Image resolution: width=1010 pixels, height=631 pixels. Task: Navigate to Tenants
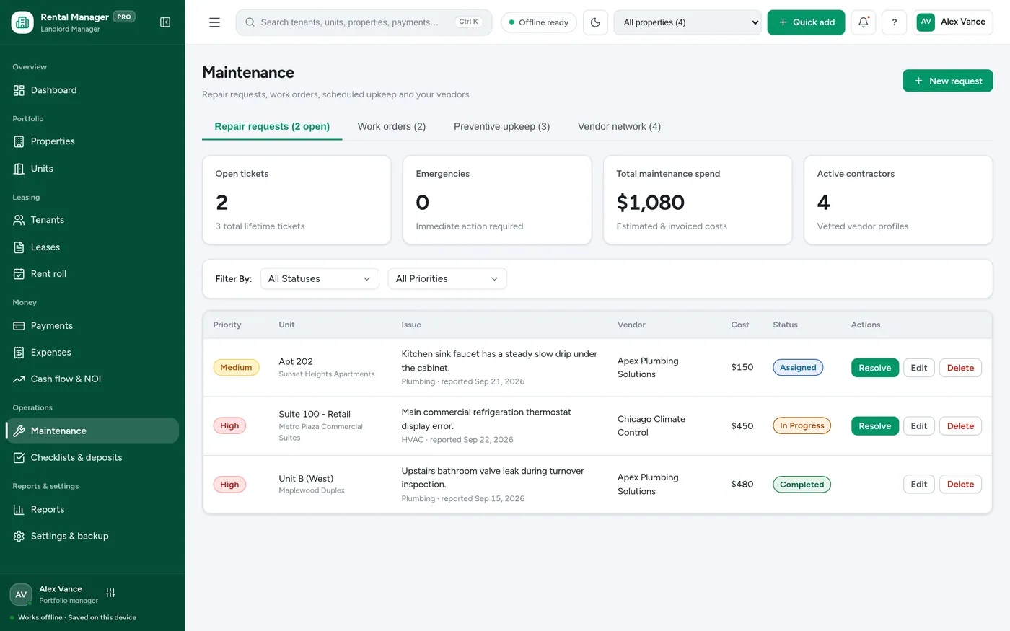[x=92, y=220]
